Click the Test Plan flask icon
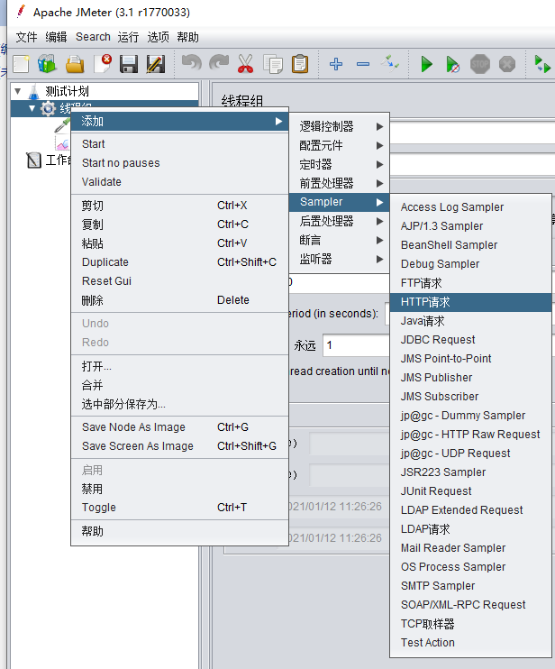The width and height of the screenshot is (555, 669). pyautogui.click(x=33, y=91)
